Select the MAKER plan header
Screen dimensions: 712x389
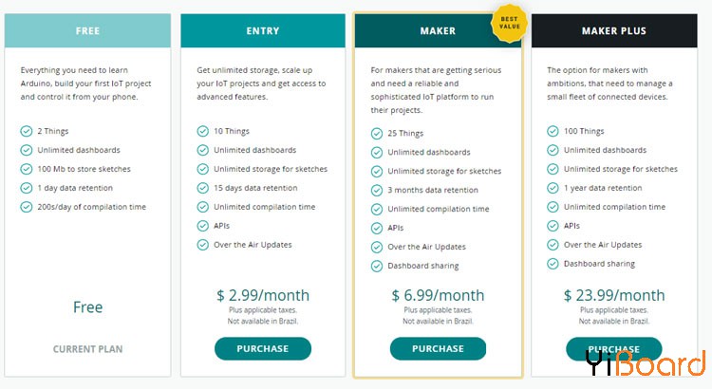point(438,31)
